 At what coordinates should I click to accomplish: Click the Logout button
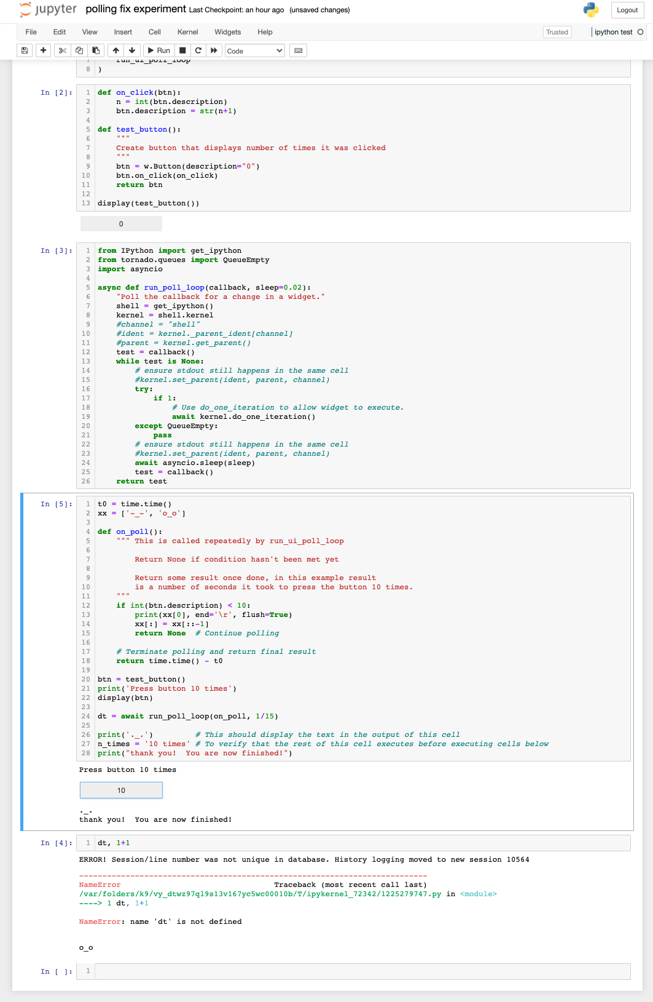627,10
